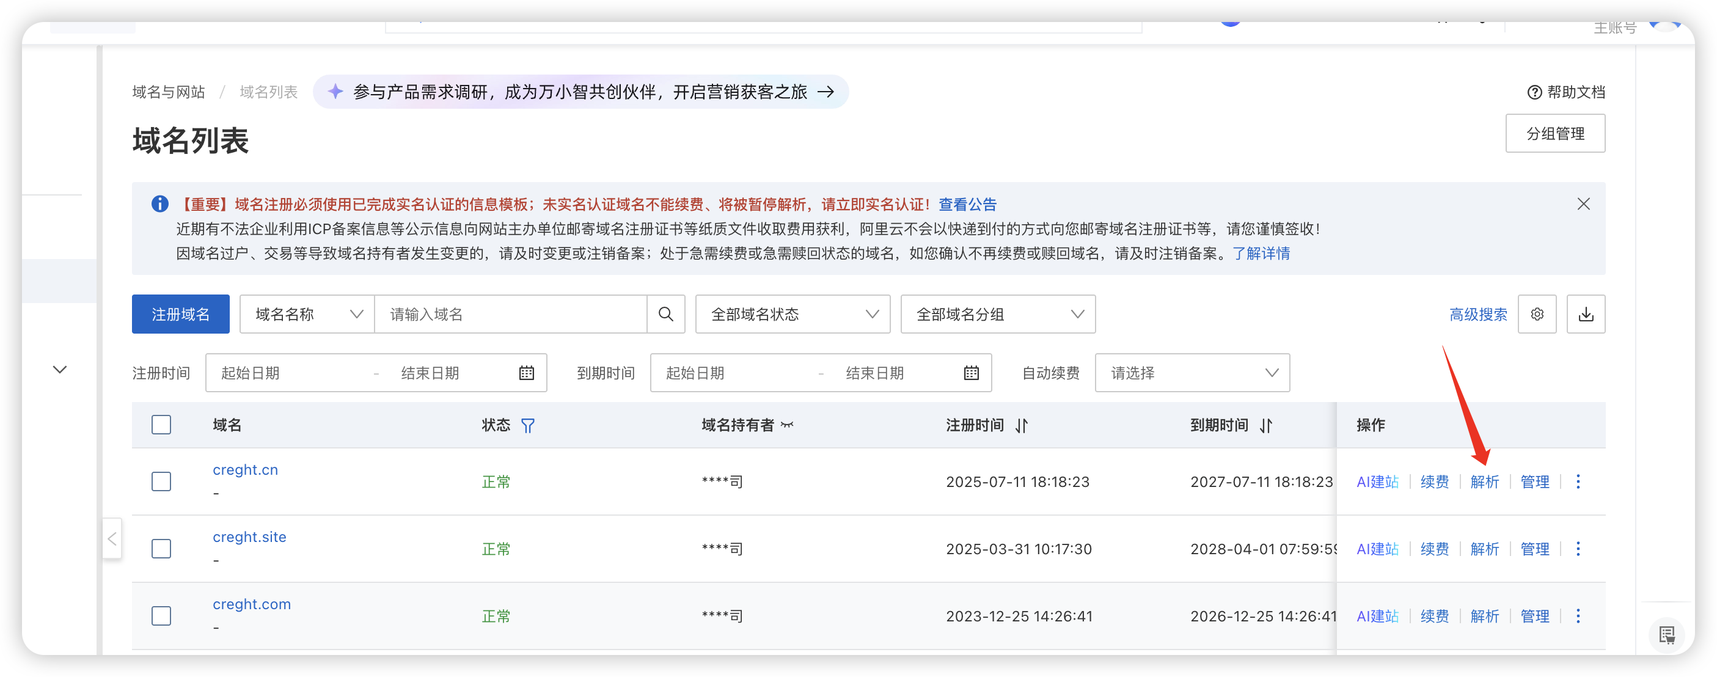The height and width of the screenshot is (677, 1717).
Task: Tick the select-all checkbox in table header
Action: (161, 425)
